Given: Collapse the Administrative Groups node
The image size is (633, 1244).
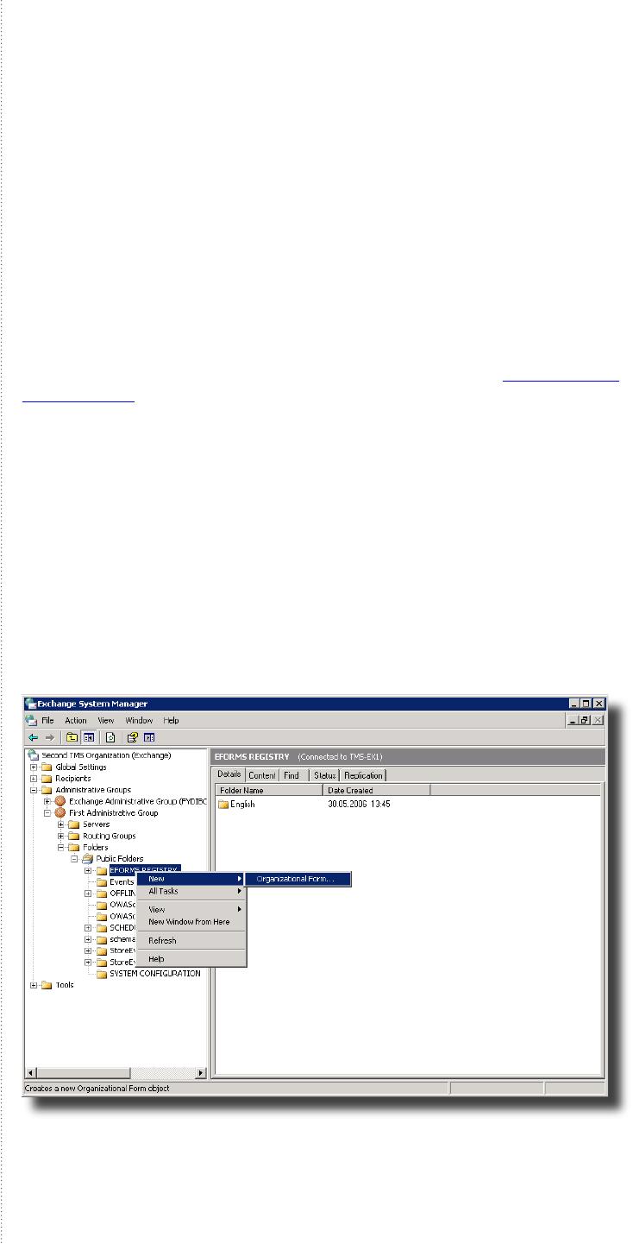Looking at the screenshot, I should click(34, 790).
